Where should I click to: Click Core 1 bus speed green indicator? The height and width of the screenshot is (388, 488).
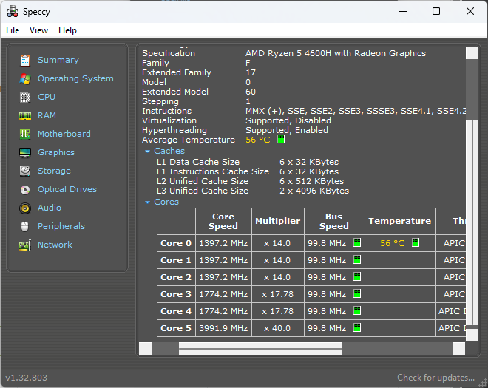point(357,259)
